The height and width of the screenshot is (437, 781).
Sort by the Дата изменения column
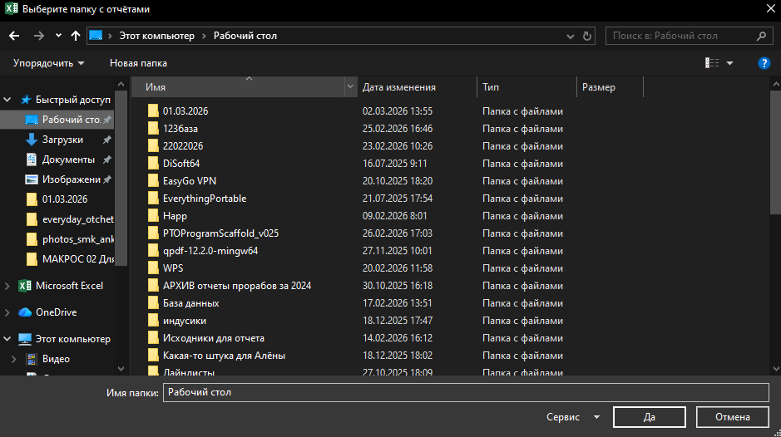pyautogui.click(x=399, y=87)
